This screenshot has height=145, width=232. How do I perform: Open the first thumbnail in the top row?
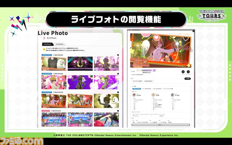pyautogui.click(x=54, y=64)
